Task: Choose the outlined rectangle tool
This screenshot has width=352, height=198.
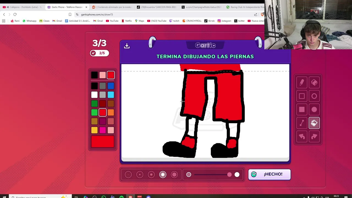Action: [302, 96]
